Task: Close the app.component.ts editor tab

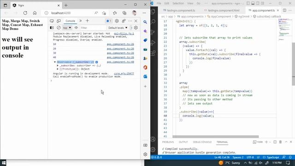Action: tap(278, 10)
